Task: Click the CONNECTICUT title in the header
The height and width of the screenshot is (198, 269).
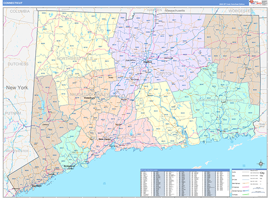Action: 13,3
